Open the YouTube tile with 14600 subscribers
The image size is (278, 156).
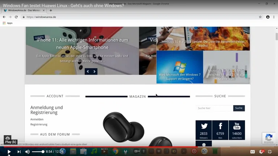click(x=237, y=130)
